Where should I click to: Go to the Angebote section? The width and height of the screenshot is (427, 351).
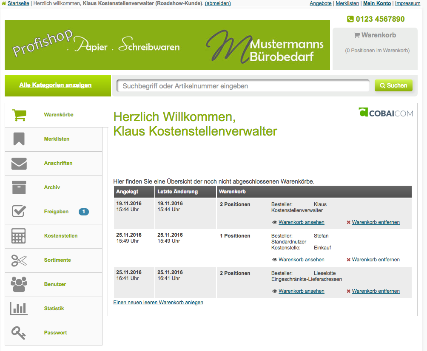point(320,3)
